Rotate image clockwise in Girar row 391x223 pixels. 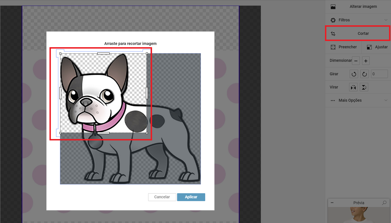click(365, 74)
